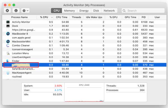Screen dimensions: 168x108
Task: Sort by Process Name column
Action: click(19, 17)
